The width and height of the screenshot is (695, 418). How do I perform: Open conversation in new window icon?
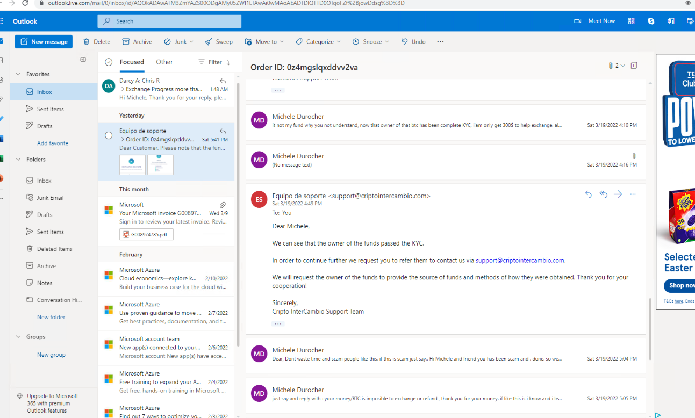coord(634,66)
